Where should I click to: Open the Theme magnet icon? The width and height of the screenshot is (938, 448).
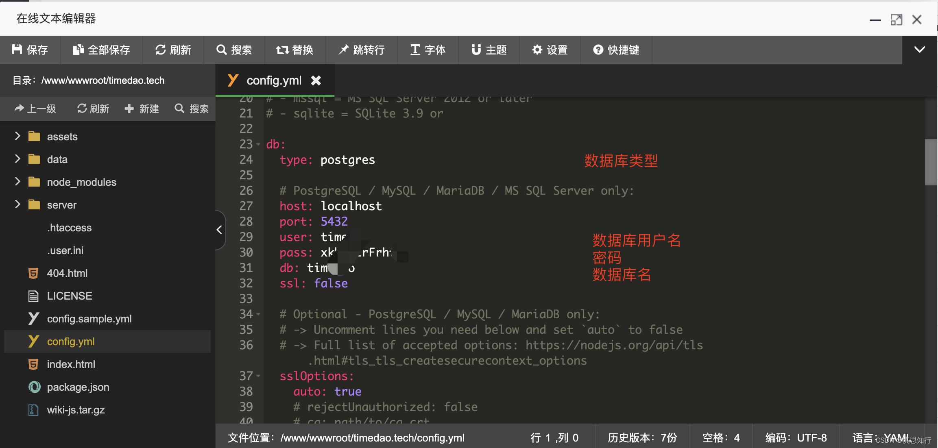coord(476,50)
